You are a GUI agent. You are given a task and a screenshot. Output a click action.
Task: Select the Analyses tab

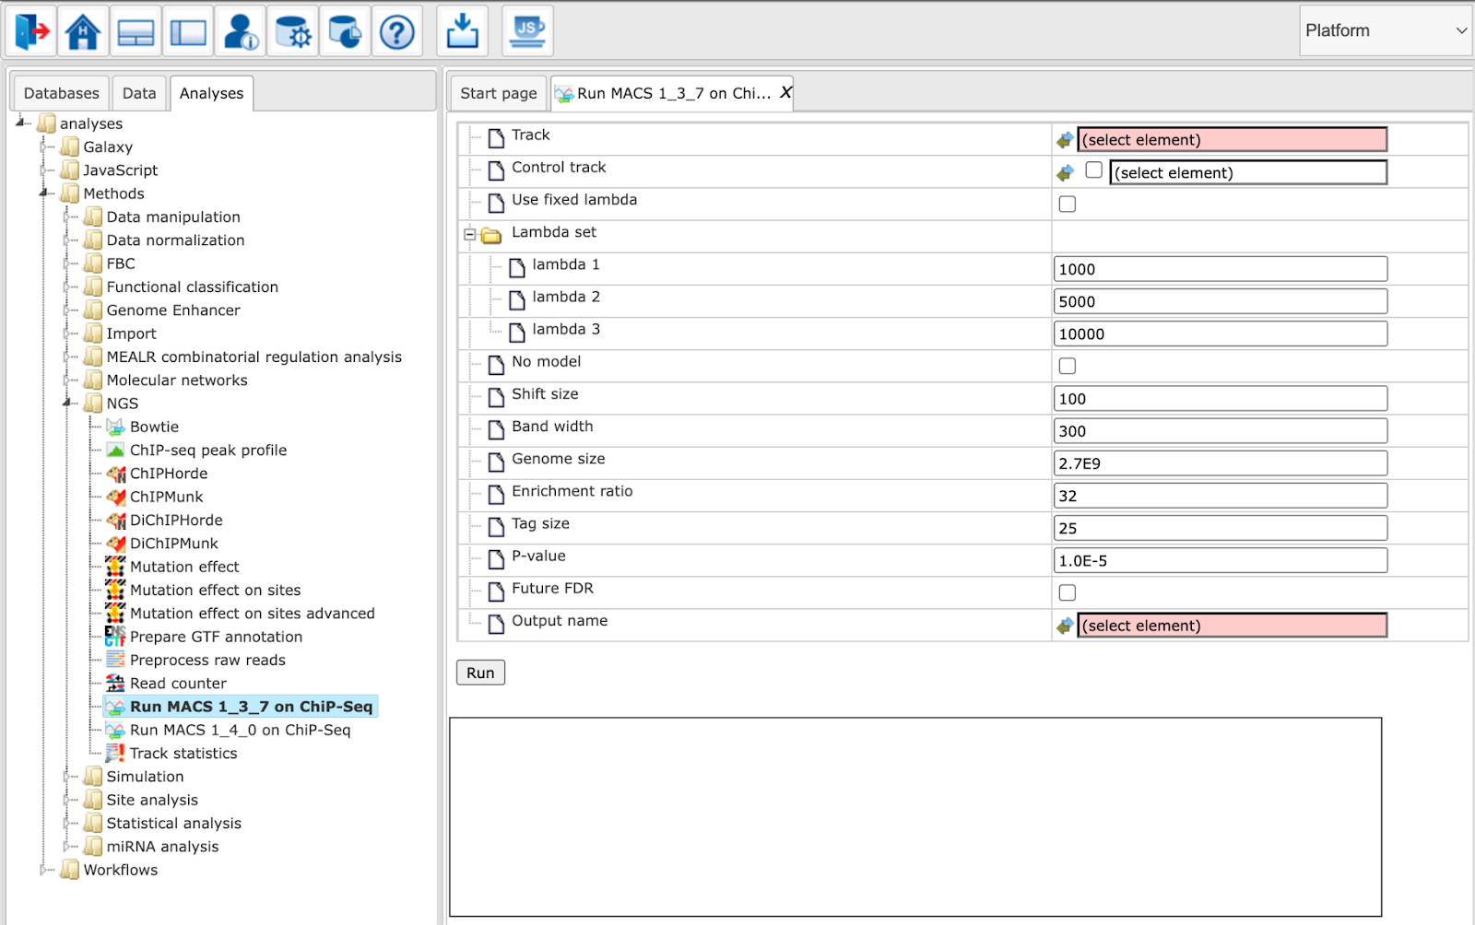coord(211,93)
